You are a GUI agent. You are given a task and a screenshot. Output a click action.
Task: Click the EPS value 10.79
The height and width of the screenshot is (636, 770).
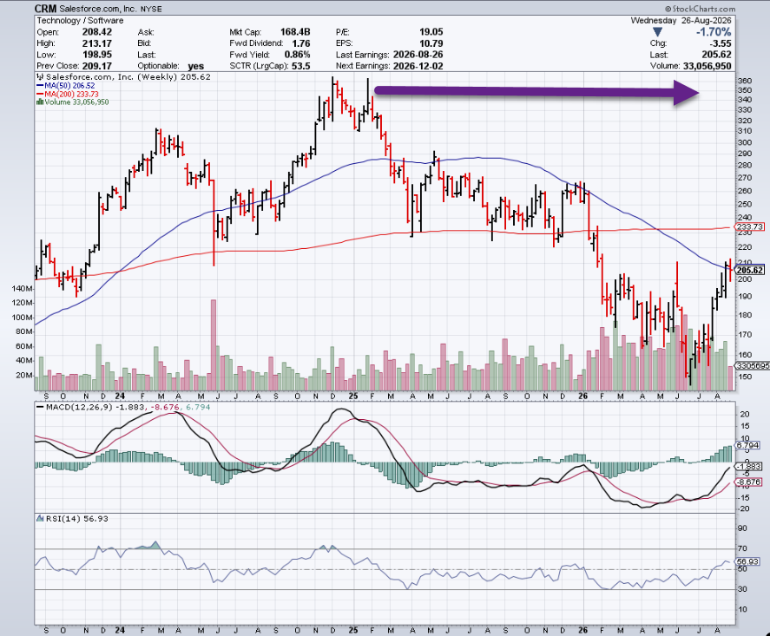pyautogui.click(x=431, y=43)
